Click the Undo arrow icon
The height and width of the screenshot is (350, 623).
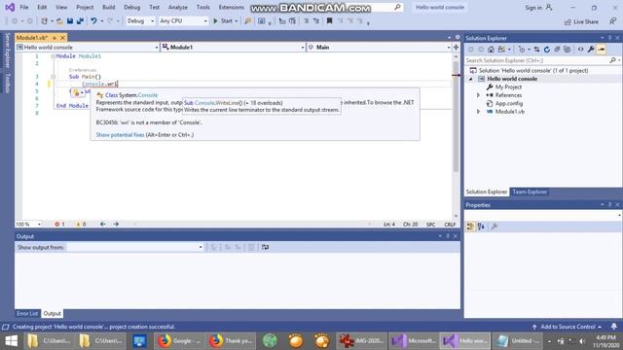(x=93, y=21)
